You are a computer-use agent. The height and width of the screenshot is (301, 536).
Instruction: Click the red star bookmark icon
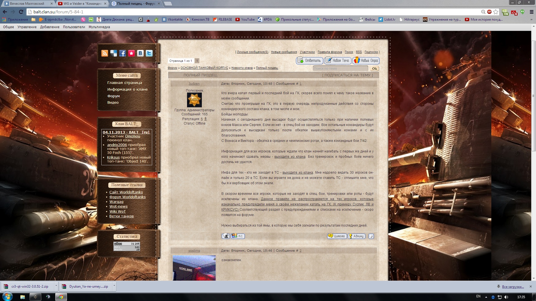(x=131, y=53)
